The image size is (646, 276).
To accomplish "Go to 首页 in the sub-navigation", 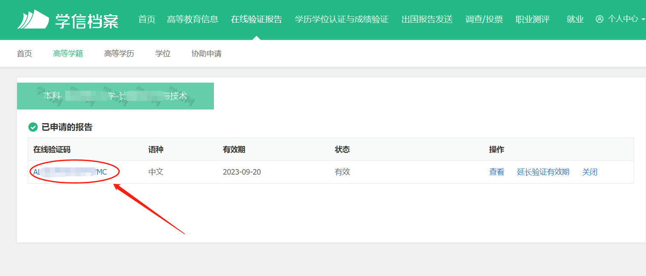I will 24,53.
